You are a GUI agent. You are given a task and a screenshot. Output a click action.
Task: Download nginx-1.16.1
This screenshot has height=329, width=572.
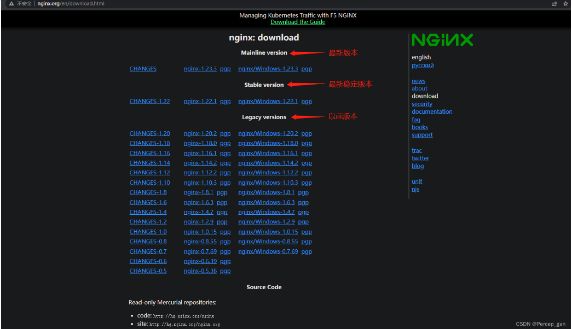pos(200,153)
